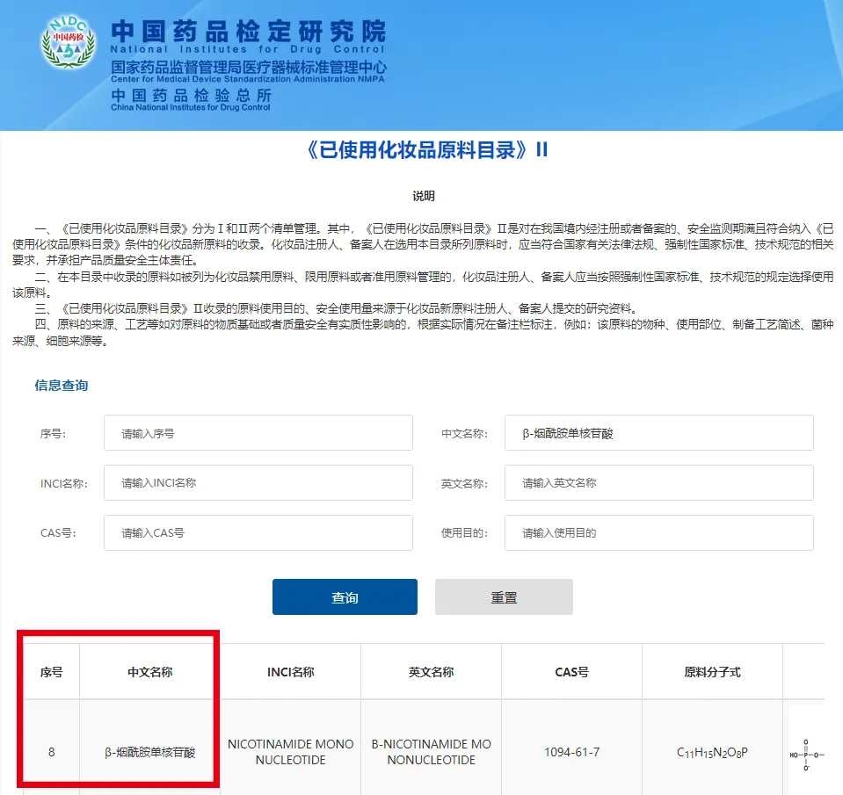
Task: Click the 原料分子式 column header
Action: click(712, 671)
